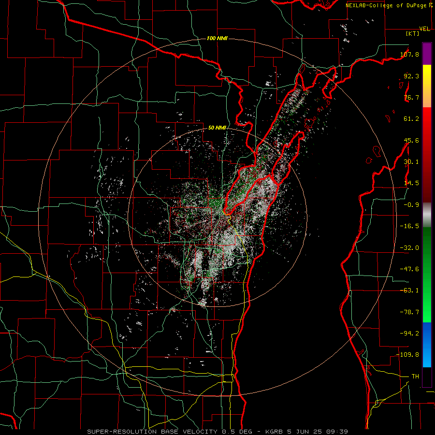
Task: Click the -94.2 velocity scale value
Action: pos(409,333)
